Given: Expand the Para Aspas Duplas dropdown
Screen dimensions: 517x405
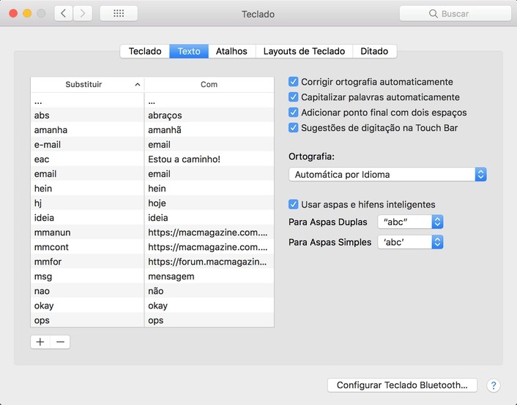Looking at the screenshot, I should point(410,222).
